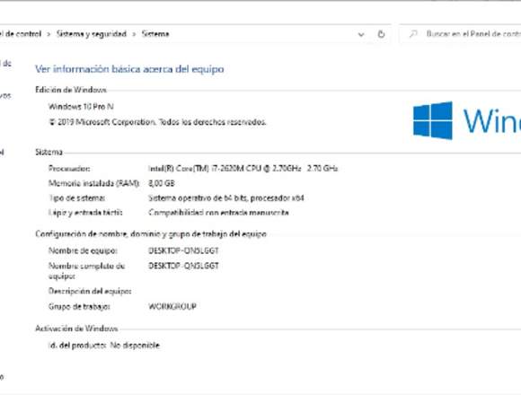This screenshot has height=395, width=521.
Task: Click the Nombre de equipo DESKTOP-QNSLGGT value
Action: coord(183,250)
